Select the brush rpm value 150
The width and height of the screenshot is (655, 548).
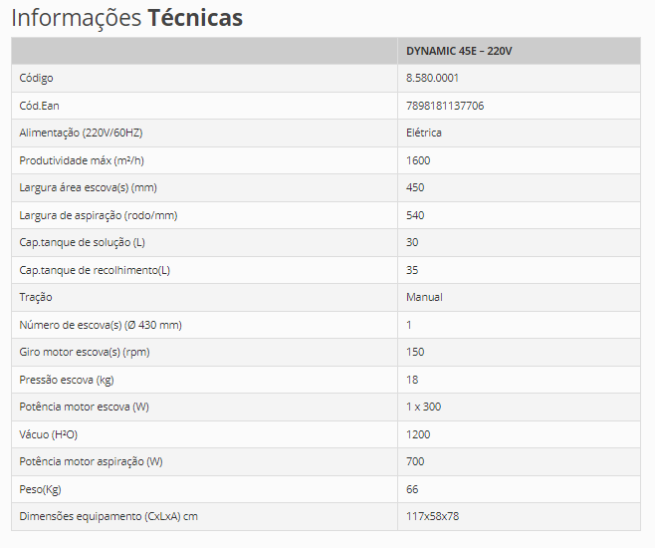pos(415,352)
